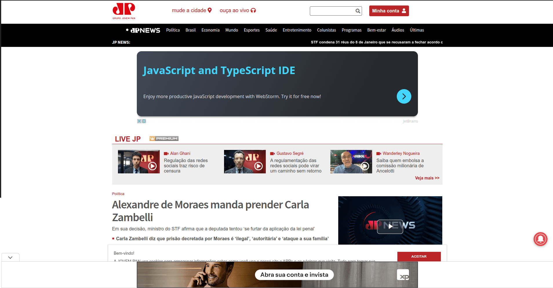This screenshot has height=288, width=553.
Task: Open the Mundo menu item
Action: click(232, 30)
